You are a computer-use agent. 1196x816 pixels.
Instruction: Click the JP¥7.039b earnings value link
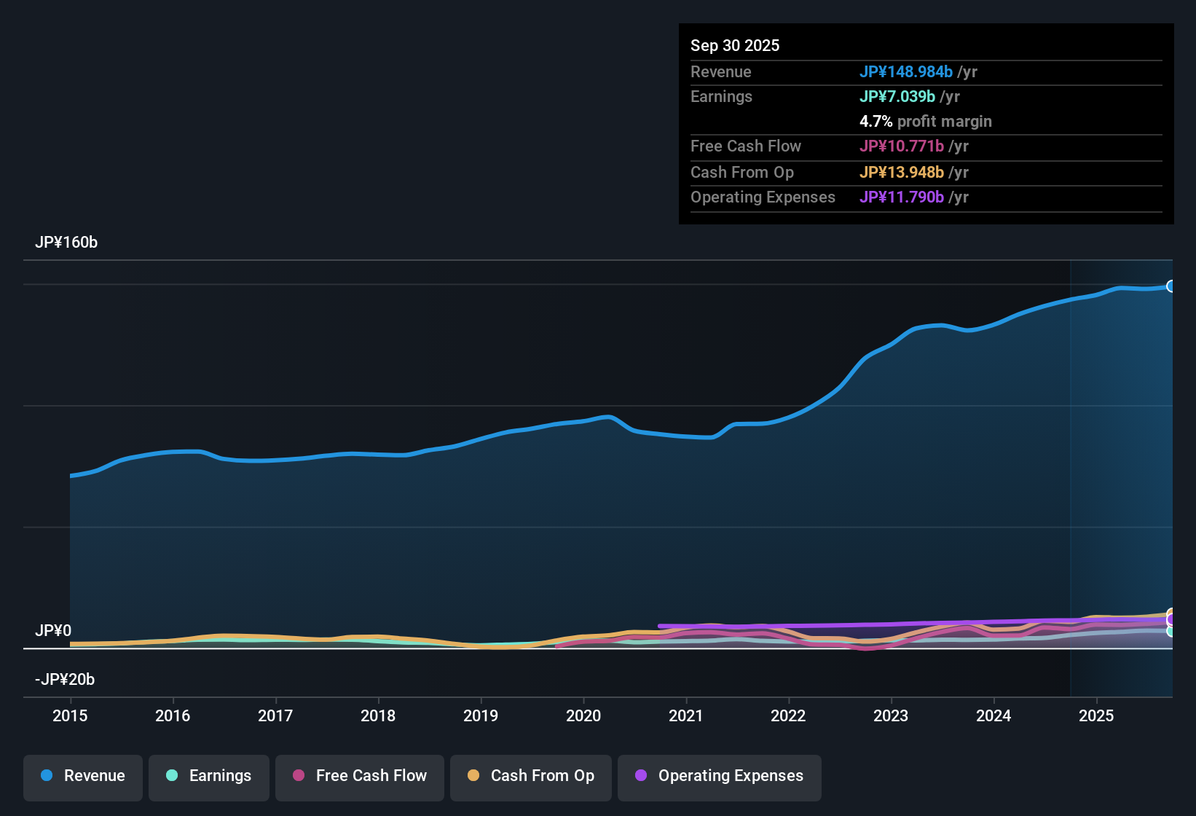point(898,96)
